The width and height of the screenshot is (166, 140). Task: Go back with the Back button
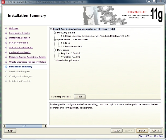click(117, 131)
